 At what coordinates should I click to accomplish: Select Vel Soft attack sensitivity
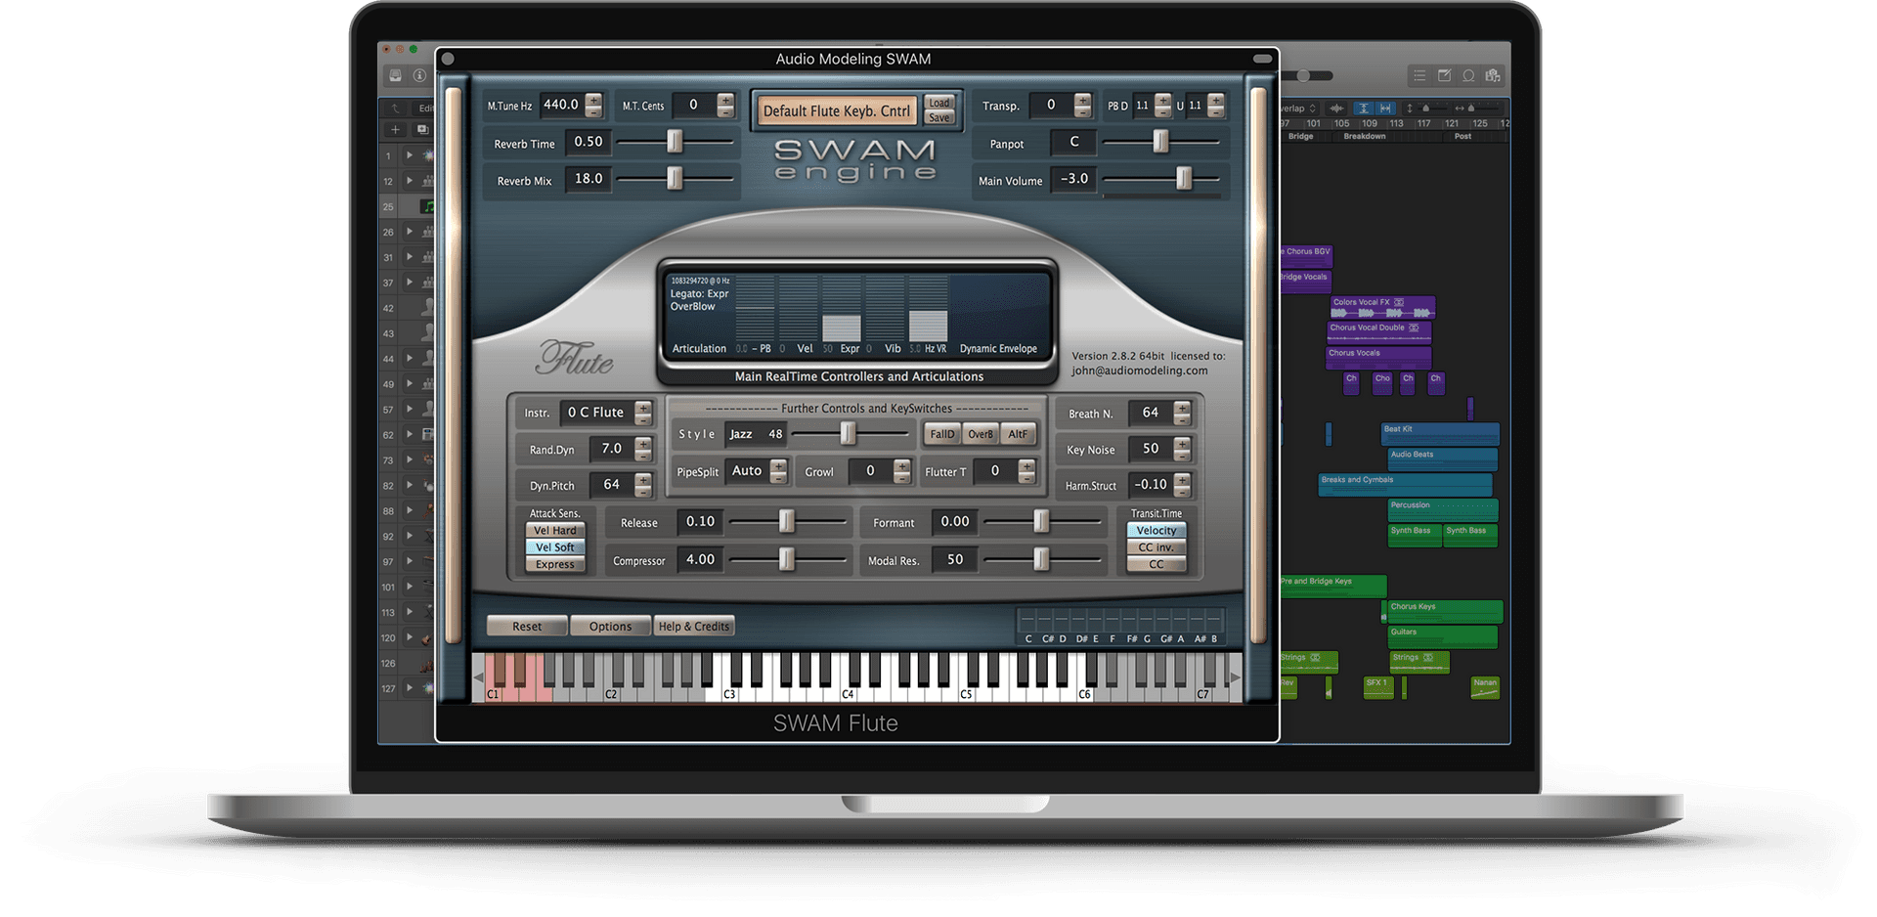point(555,547)
